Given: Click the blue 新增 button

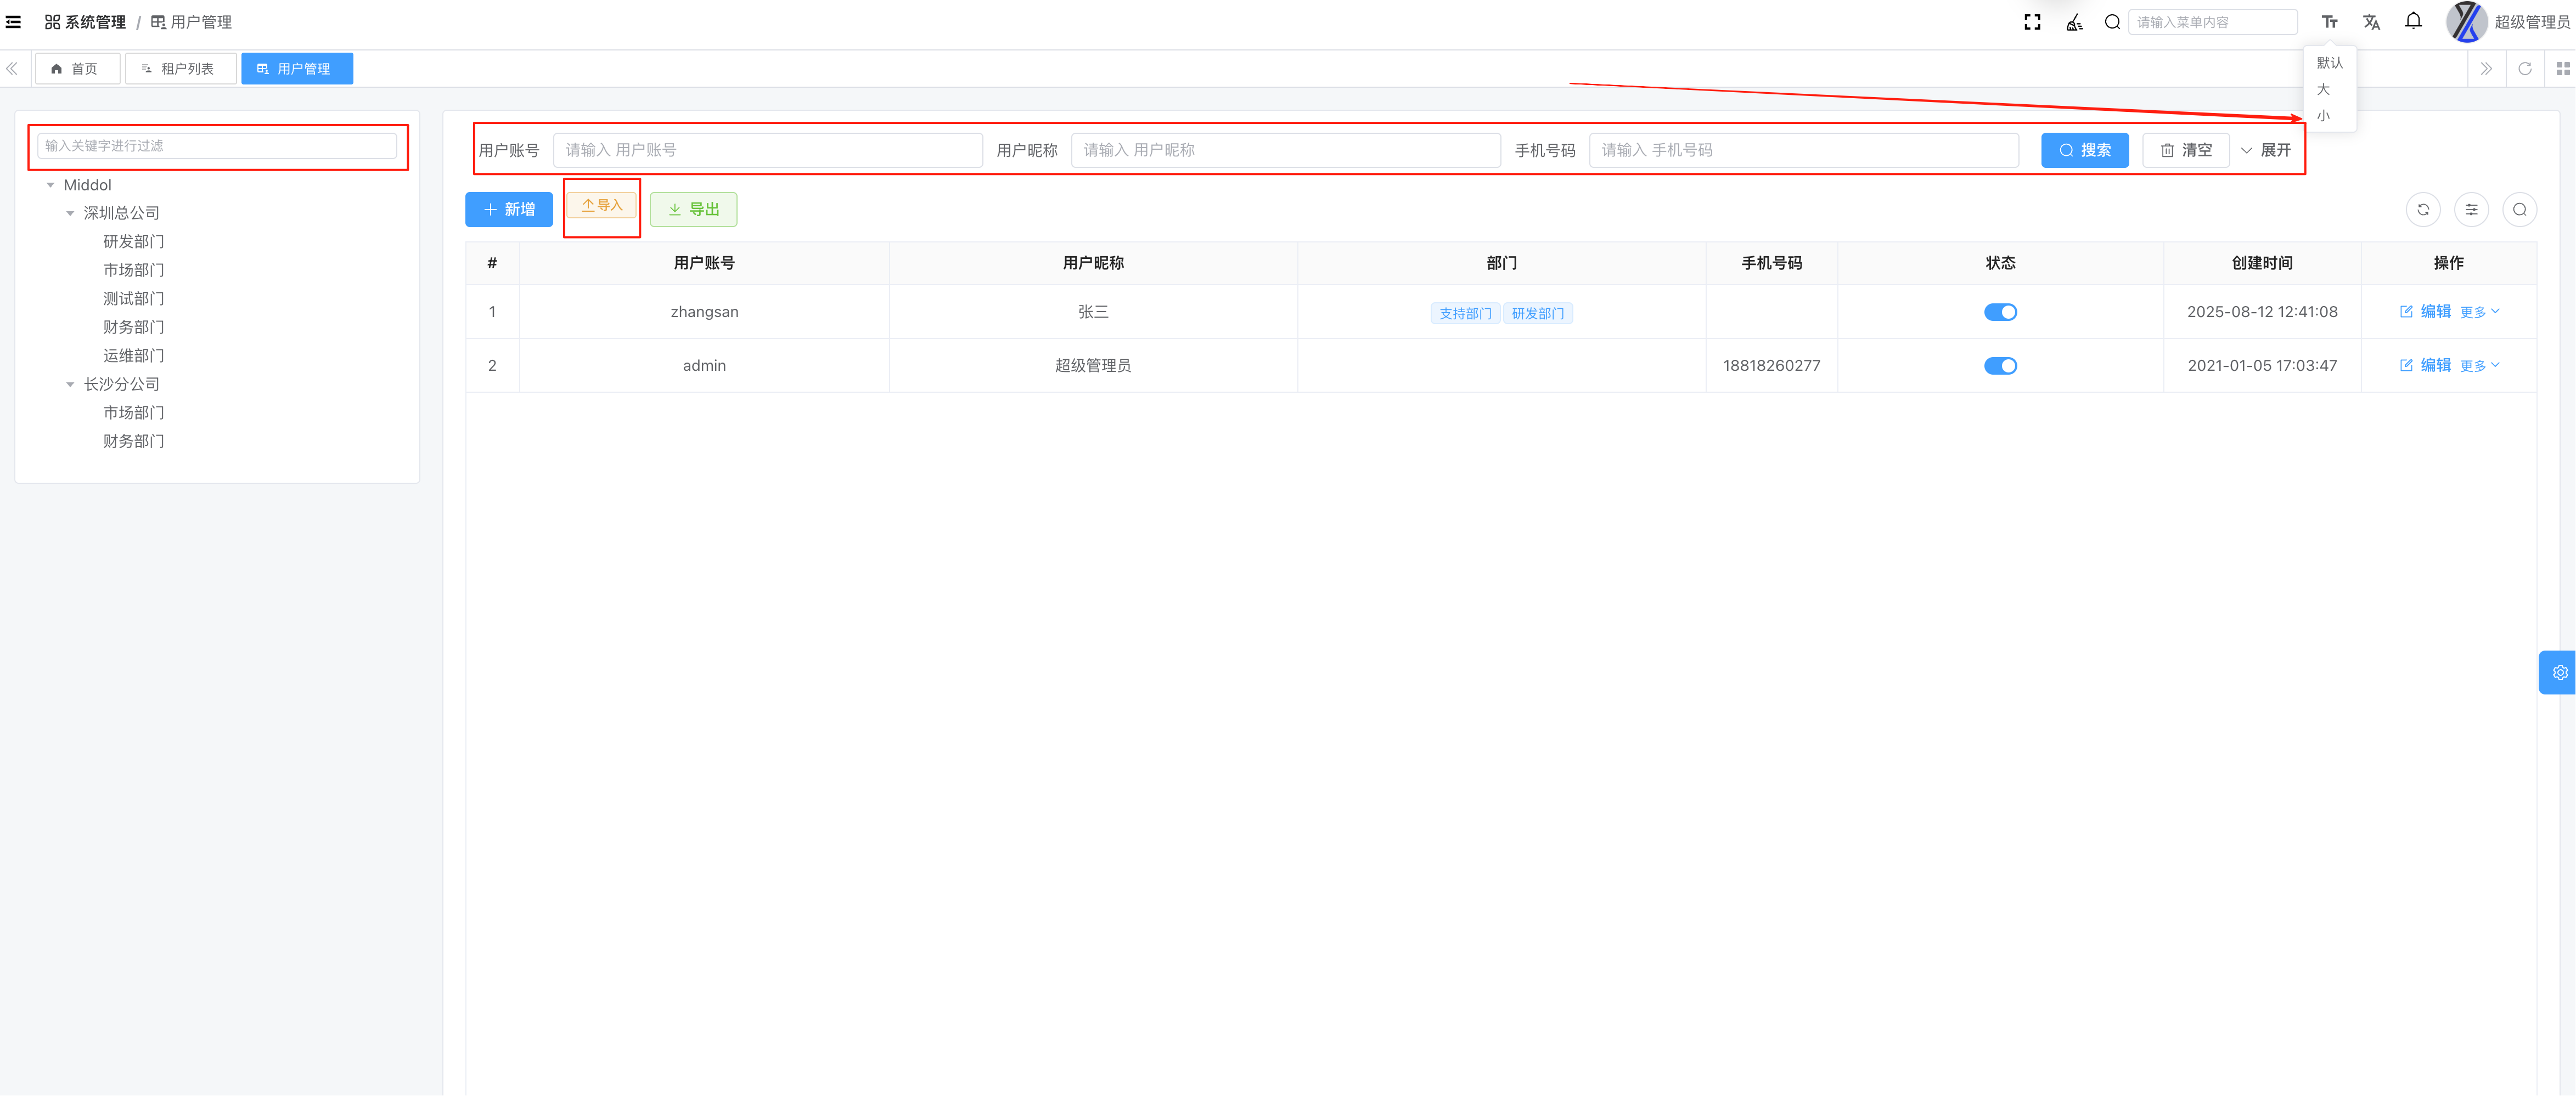Looking at the screenshot, I should point(509,210).
